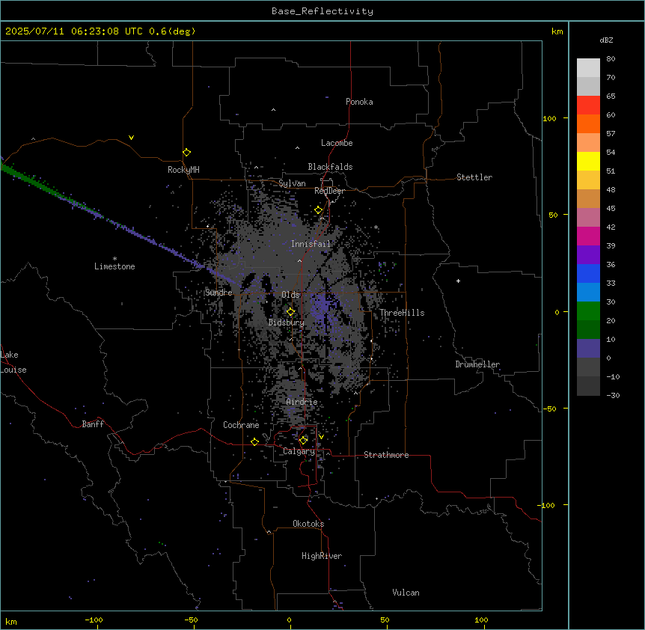Select the 45 value on the dBZ legend
Image resolution: width=645 pixels, height=630 pixels.
click(611, 209)
